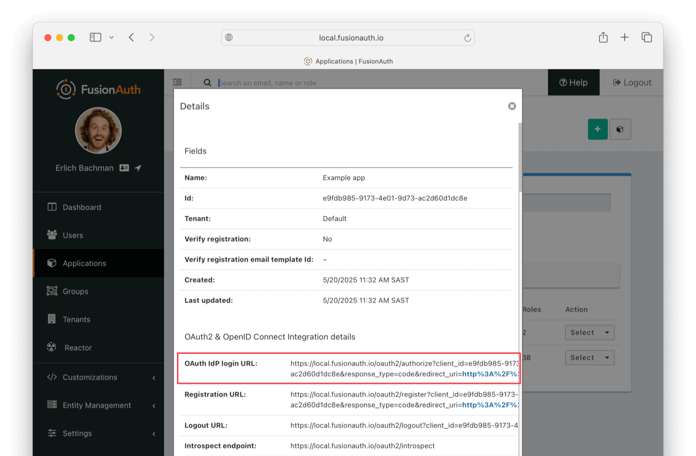Open the Reactor panel
Image resolution: width=696 pixels, height=456 pixels.
[x=78, y=347]
